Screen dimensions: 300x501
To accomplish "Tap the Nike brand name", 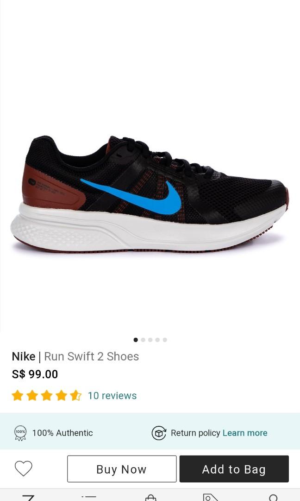I will [x=24, y=356].
